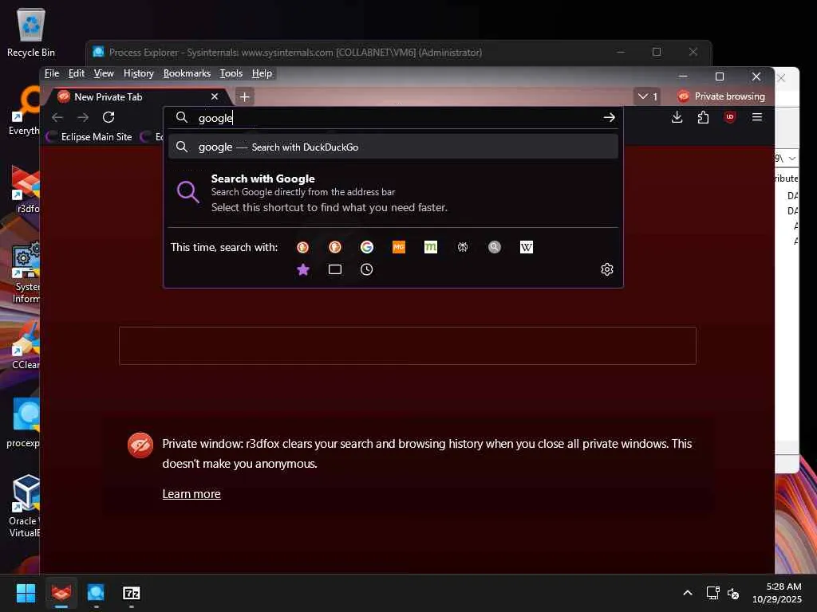
Task: Open the Tools menu
Action: click(x=231, y=73)
